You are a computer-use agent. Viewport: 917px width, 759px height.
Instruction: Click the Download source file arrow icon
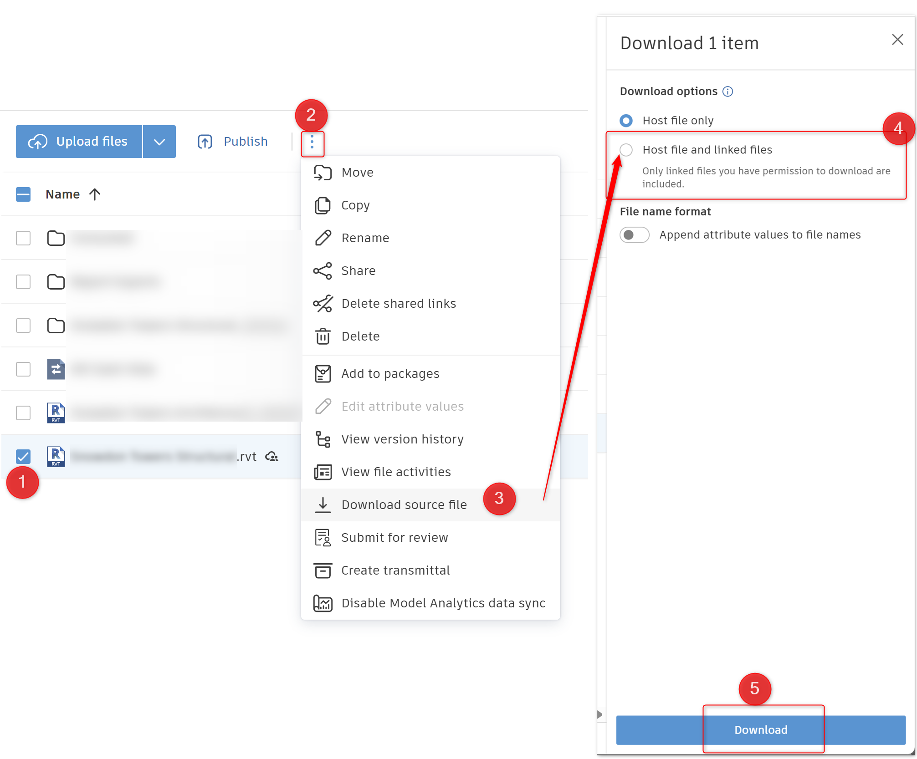tap(323, 505)
